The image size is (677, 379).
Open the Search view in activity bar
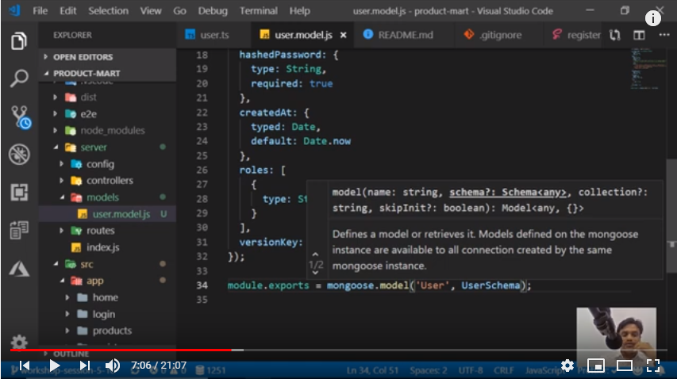click(x=19, y=78)
